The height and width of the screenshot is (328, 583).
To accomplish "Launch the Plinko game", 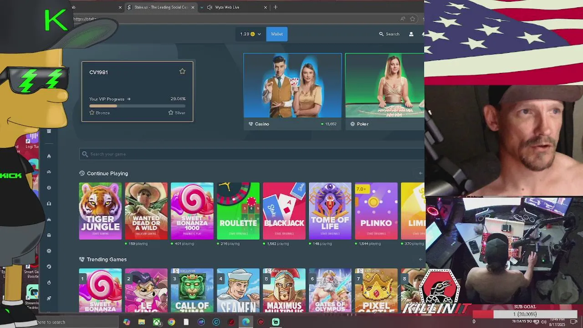I will pyautogui.click(x=376, y=211).
